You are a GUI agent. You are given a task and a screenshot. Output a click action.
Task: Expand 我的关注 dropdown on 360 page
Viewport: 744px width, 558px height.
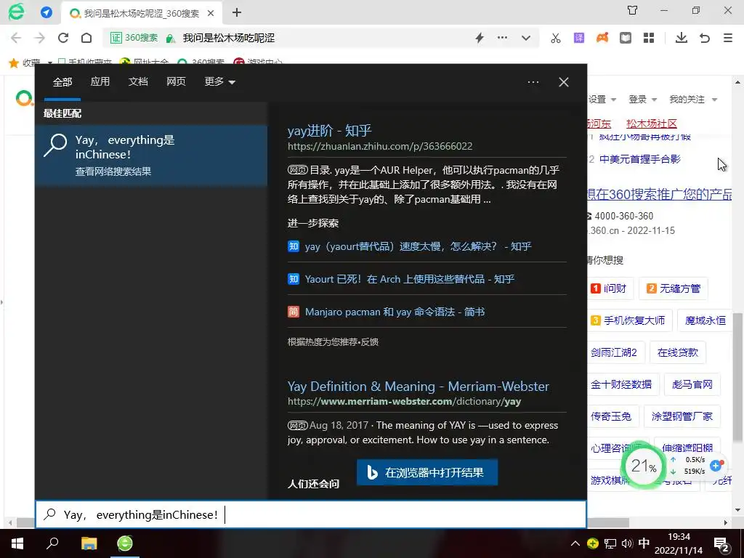point(692,99)
